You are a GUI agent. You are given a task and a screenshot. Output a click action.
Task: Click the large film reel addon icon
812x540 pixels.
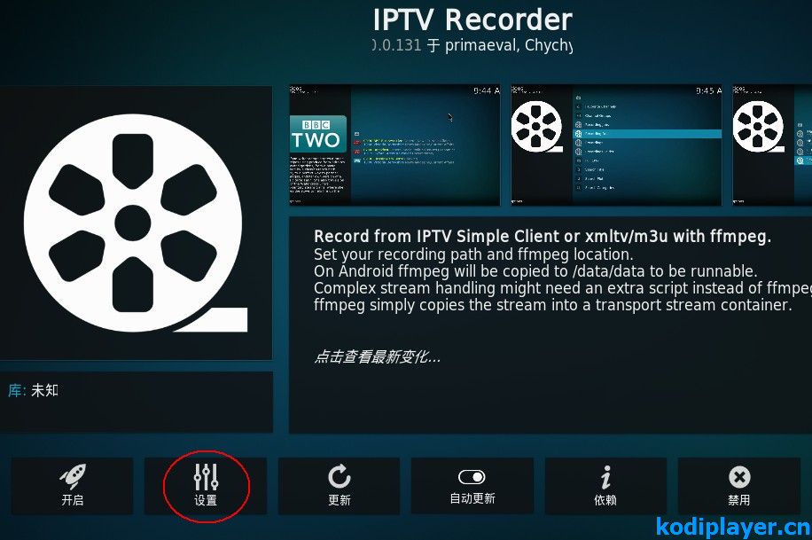136,223
